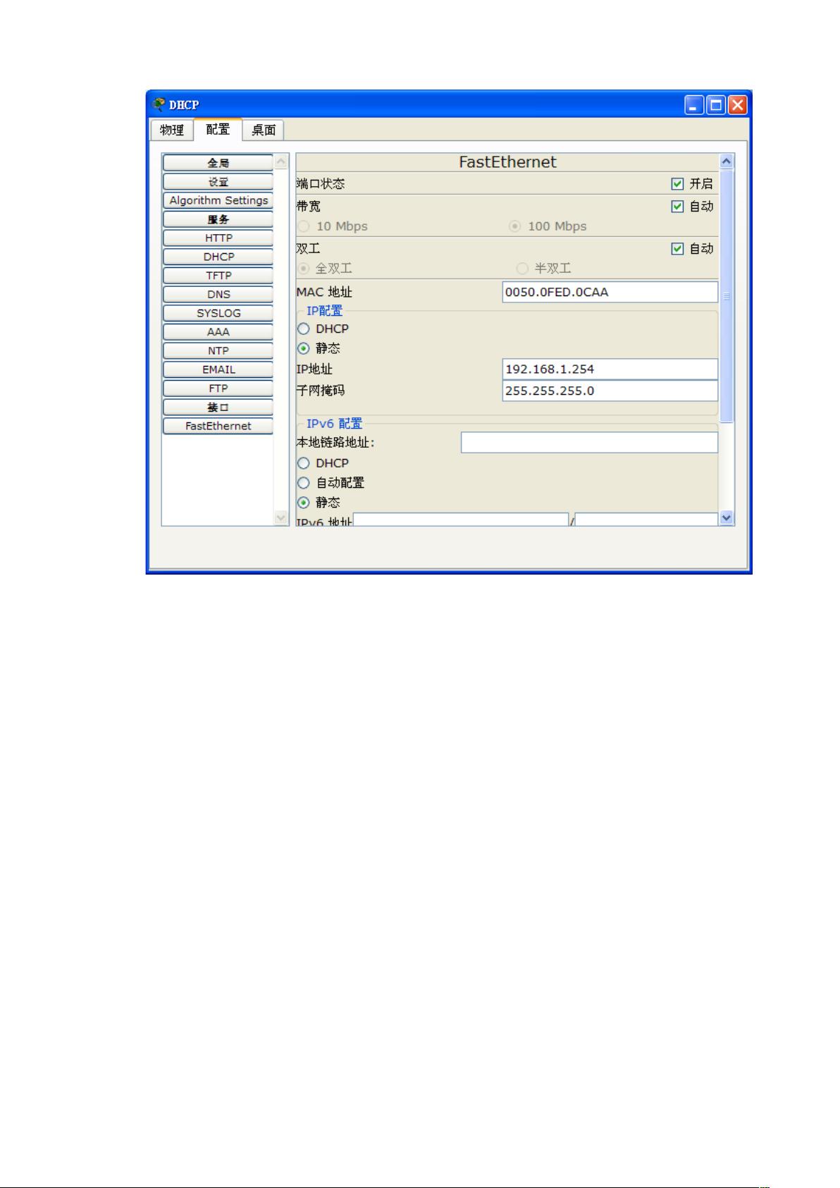Click the IP配置 group label
The width and height of the screenshot is (840, 1188).
click(324, 311)
